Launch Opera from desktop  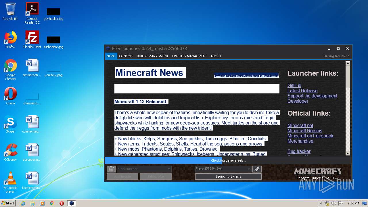pos(10,96)
